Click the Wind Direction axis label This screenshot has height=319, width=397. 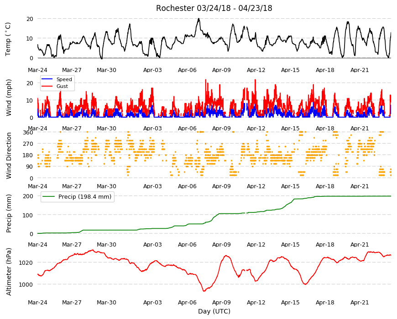click(9, 155)
